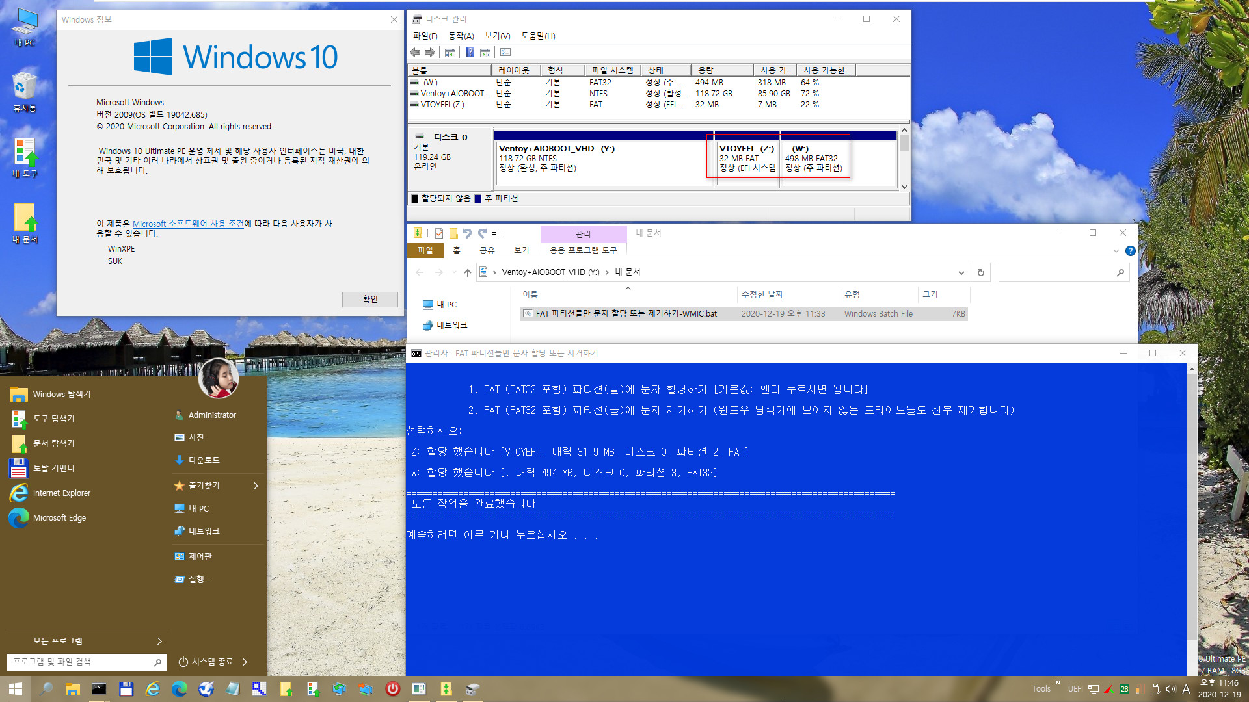
Task: Sort volumes by 용량 column header
Action: click(721, 70)
